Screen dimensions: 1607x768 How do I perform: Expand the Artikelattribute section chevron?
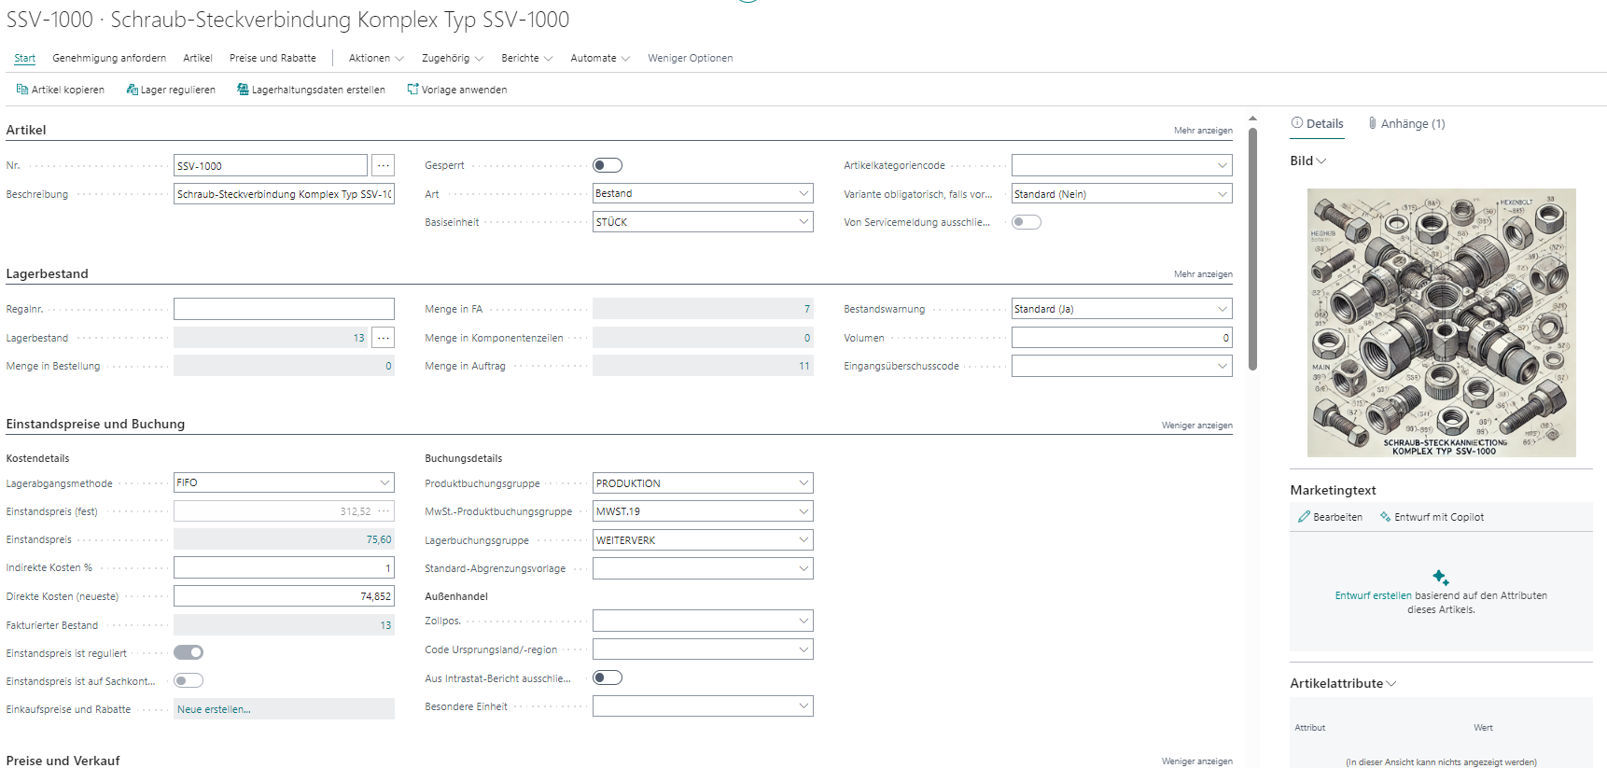point(1391,684)
